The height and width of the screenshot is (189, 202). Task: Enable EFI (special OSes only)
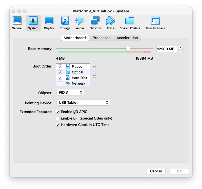coord(58,118)
